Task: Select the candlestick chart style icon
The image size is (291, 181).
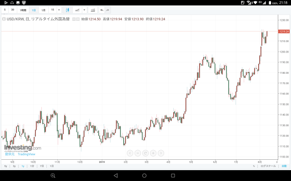Action: (x=67, y=10)
